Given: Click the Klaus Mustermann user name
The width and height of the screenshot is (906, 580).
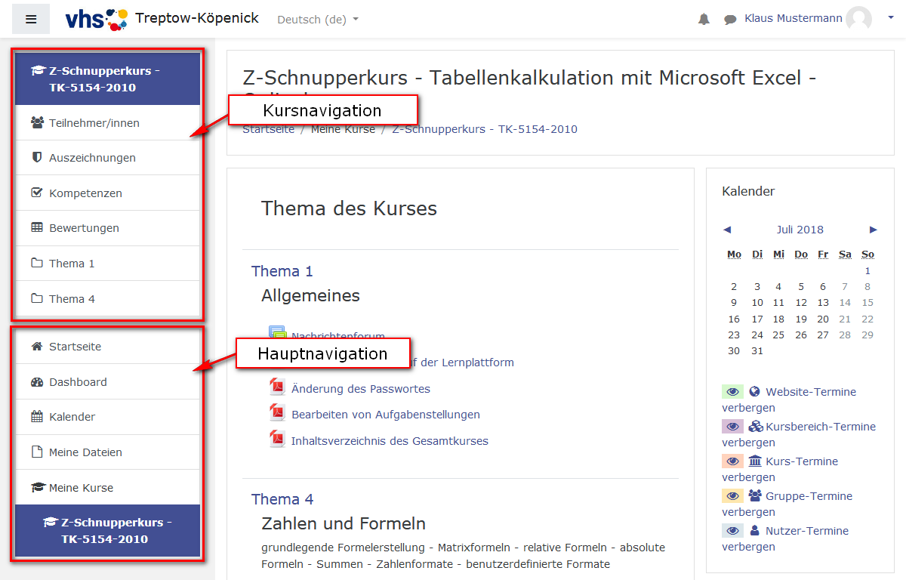Looking at the screenshot, I should [793, 19].
